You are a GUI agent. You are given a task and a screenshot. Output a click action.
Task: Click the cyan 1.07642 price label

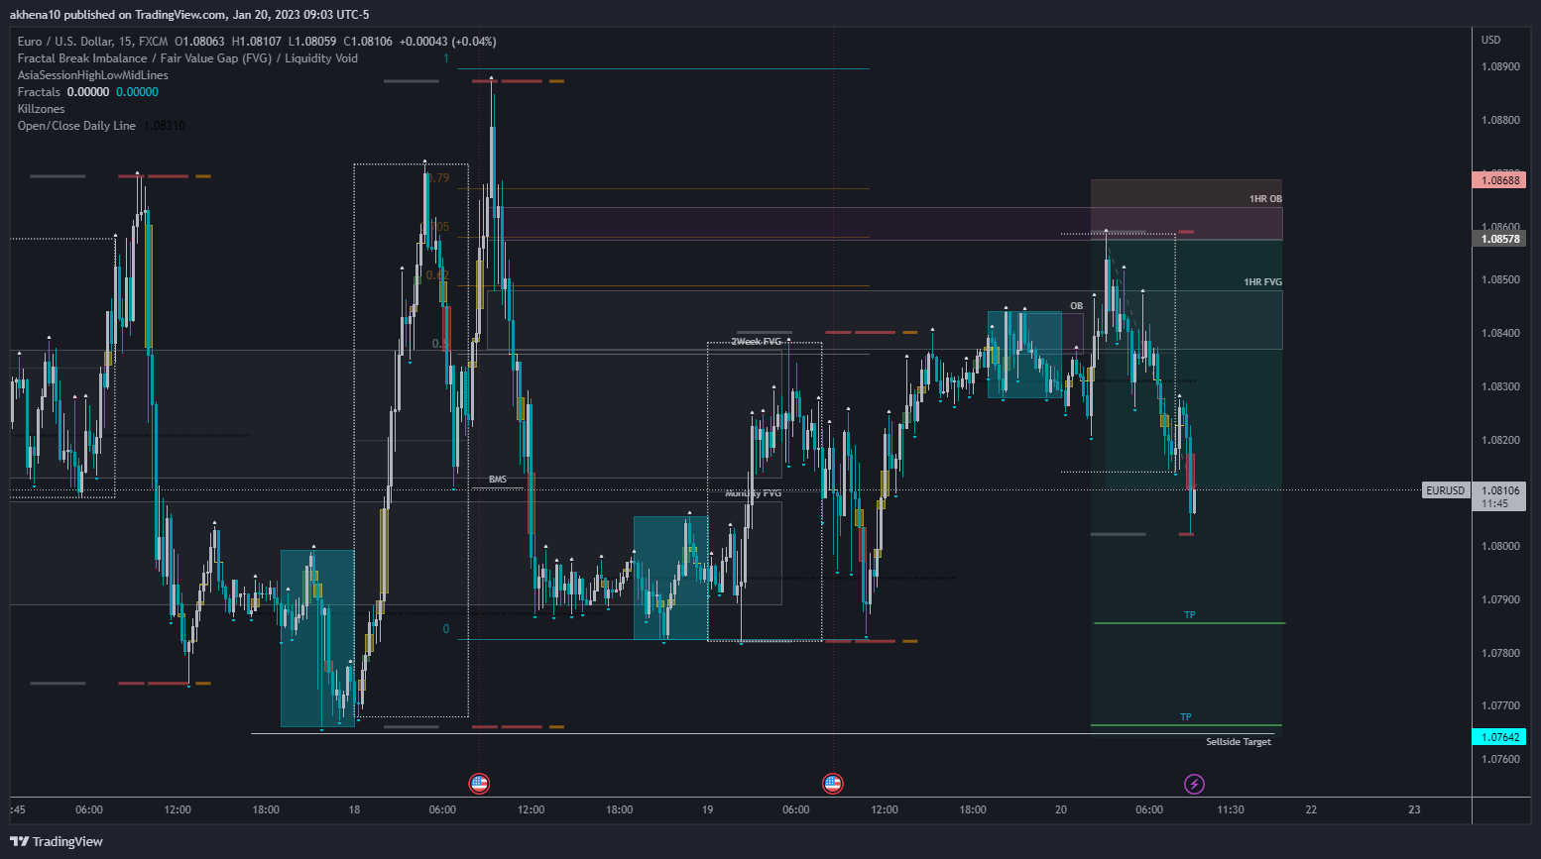pyautogui.click(x=1499, y=737)
